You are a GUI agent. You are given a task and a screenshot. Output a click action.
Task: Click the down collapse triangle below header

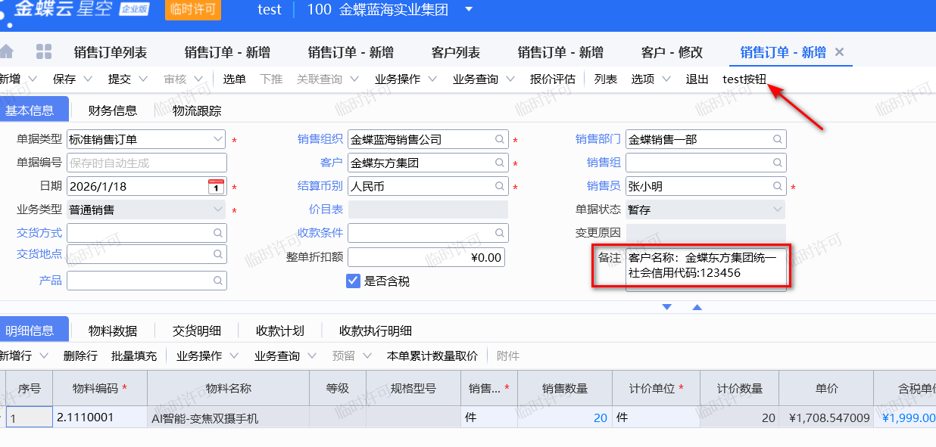point(667,307)
